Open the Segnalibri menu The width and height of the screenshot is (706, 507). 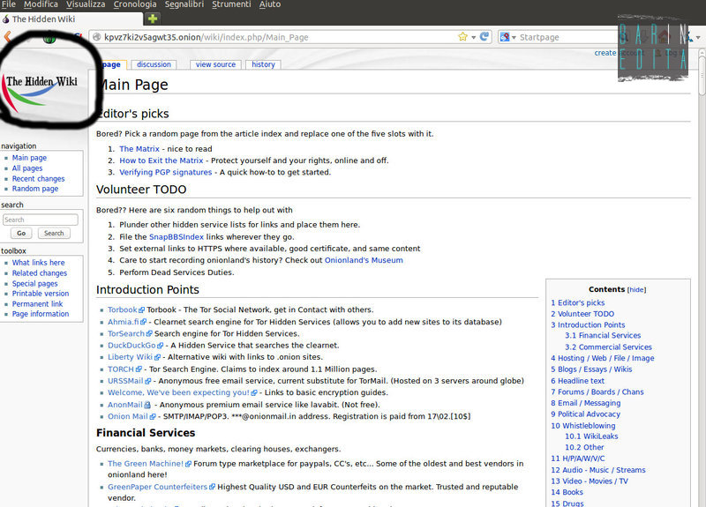pyautogui.click(x=184, y=4)
